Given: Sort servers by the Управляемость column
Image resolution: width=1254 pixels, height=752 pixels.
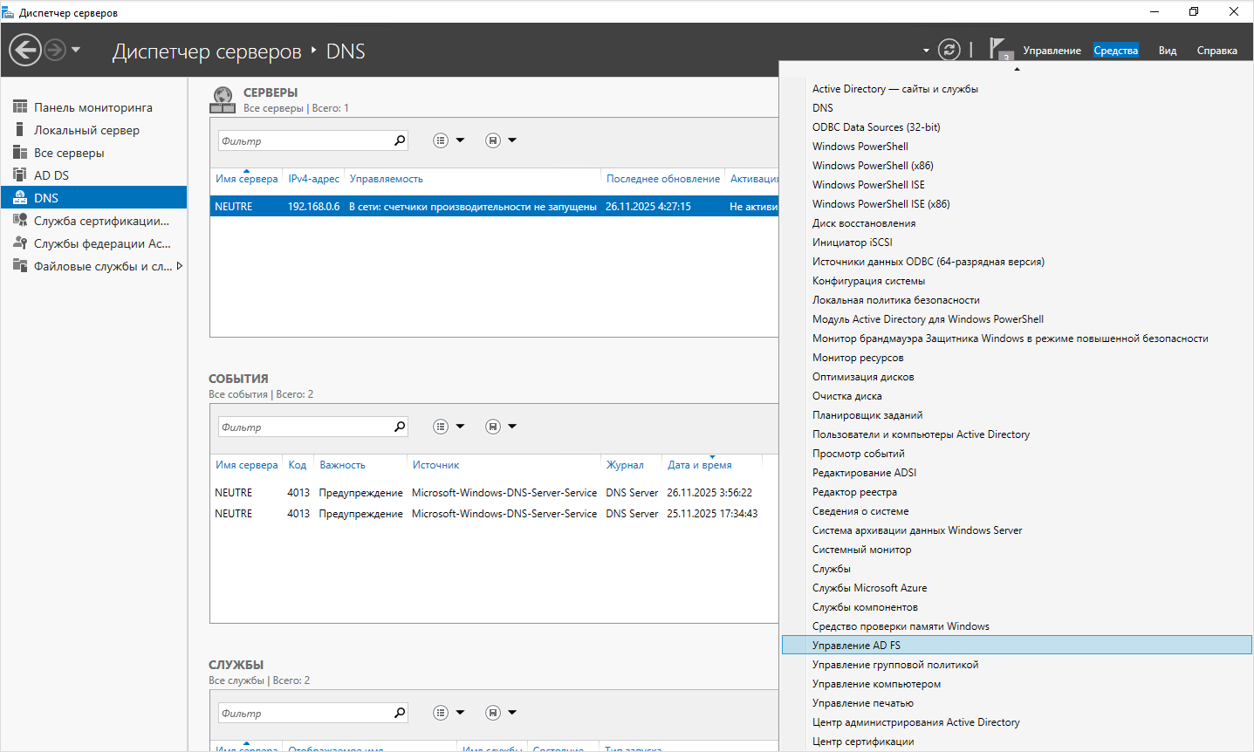Looking at the screenshot, I should 387,179.
